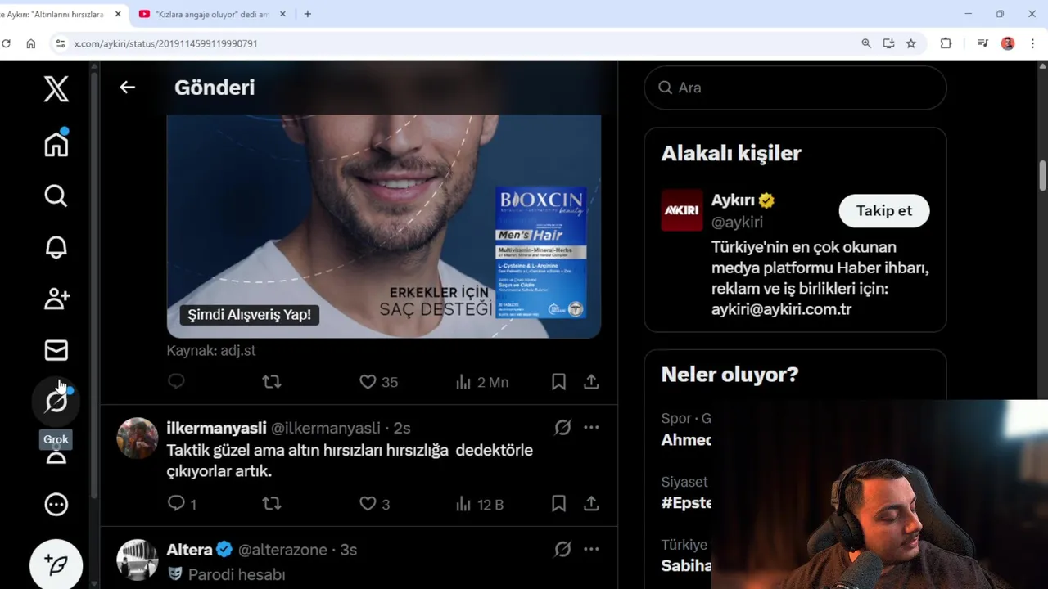
Task: Go to Home feed icon in sidebar
Action: pyautogui.click(x=56, y=144)
